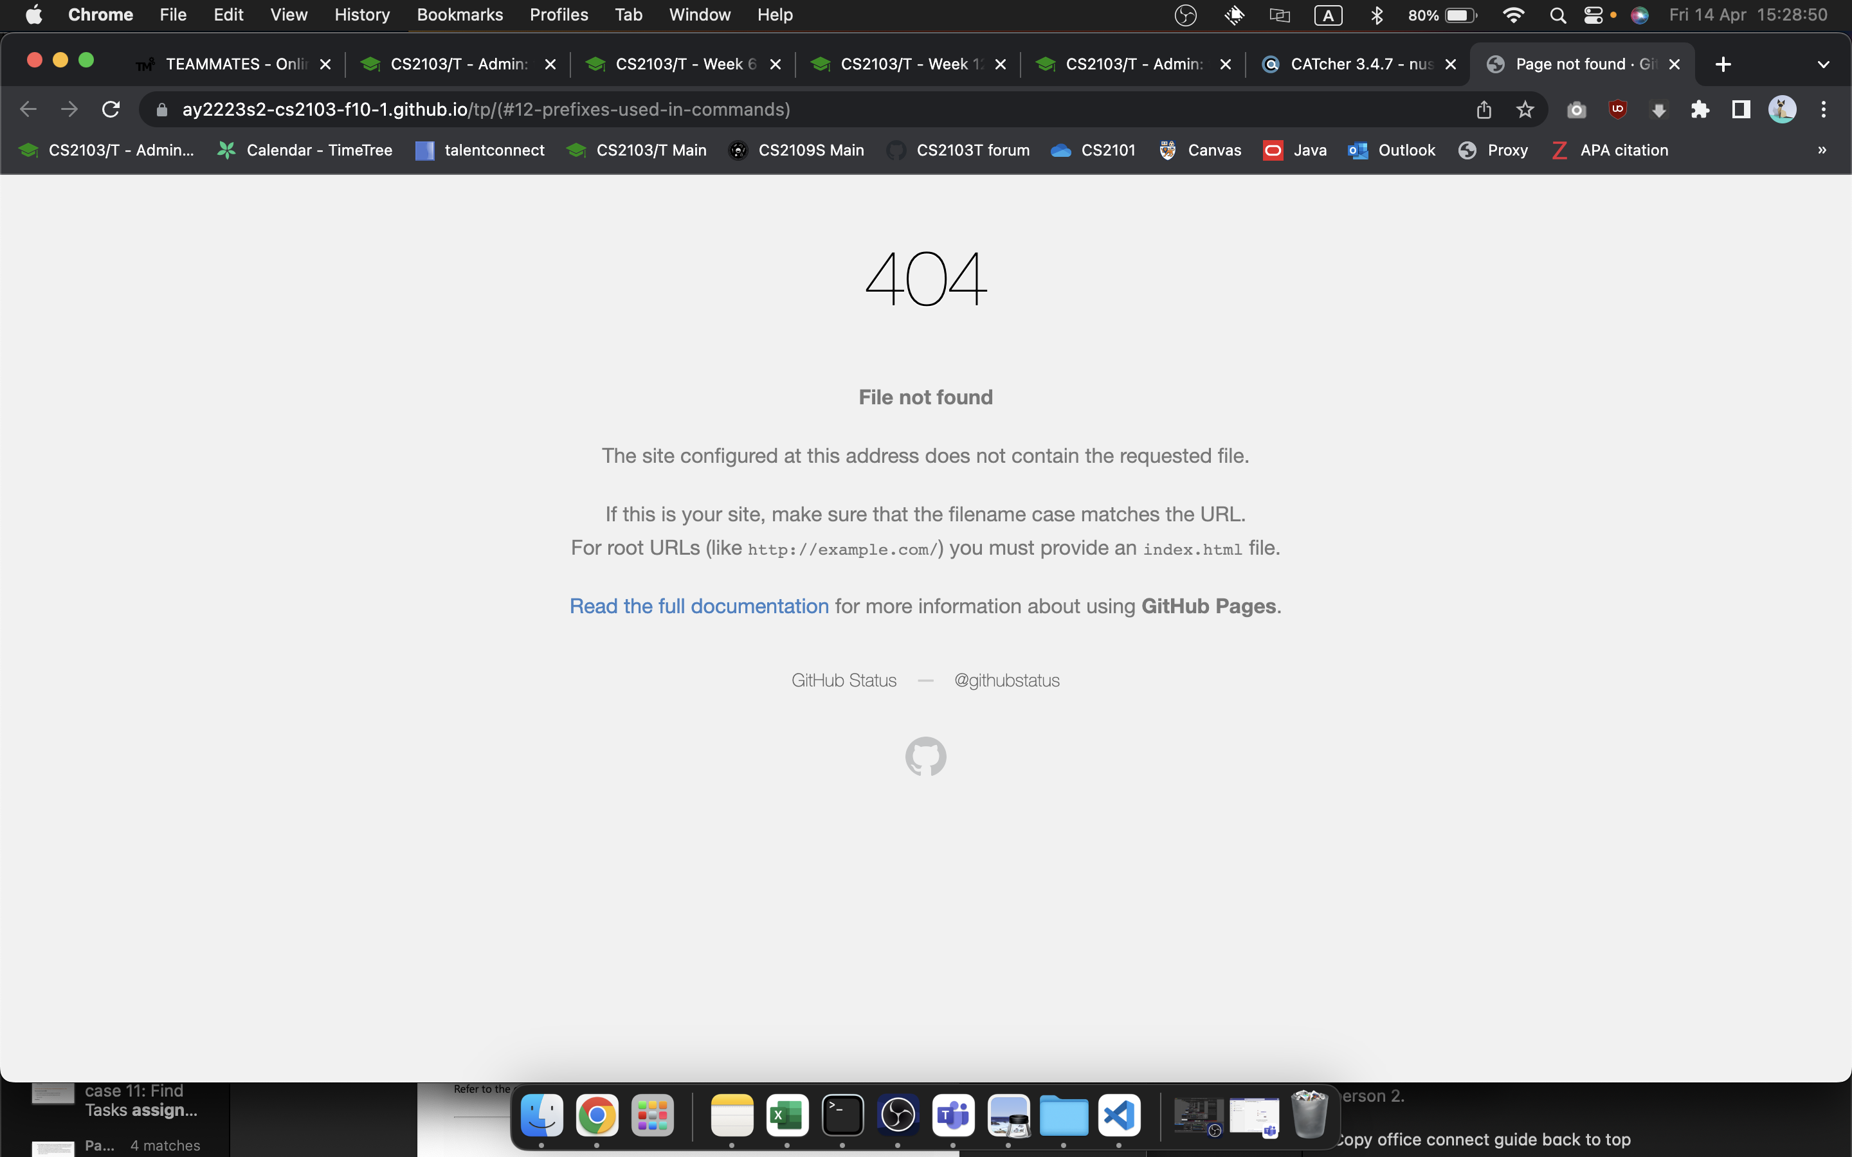
Task: Open the GitHub Status link
Action: point(843,680)
